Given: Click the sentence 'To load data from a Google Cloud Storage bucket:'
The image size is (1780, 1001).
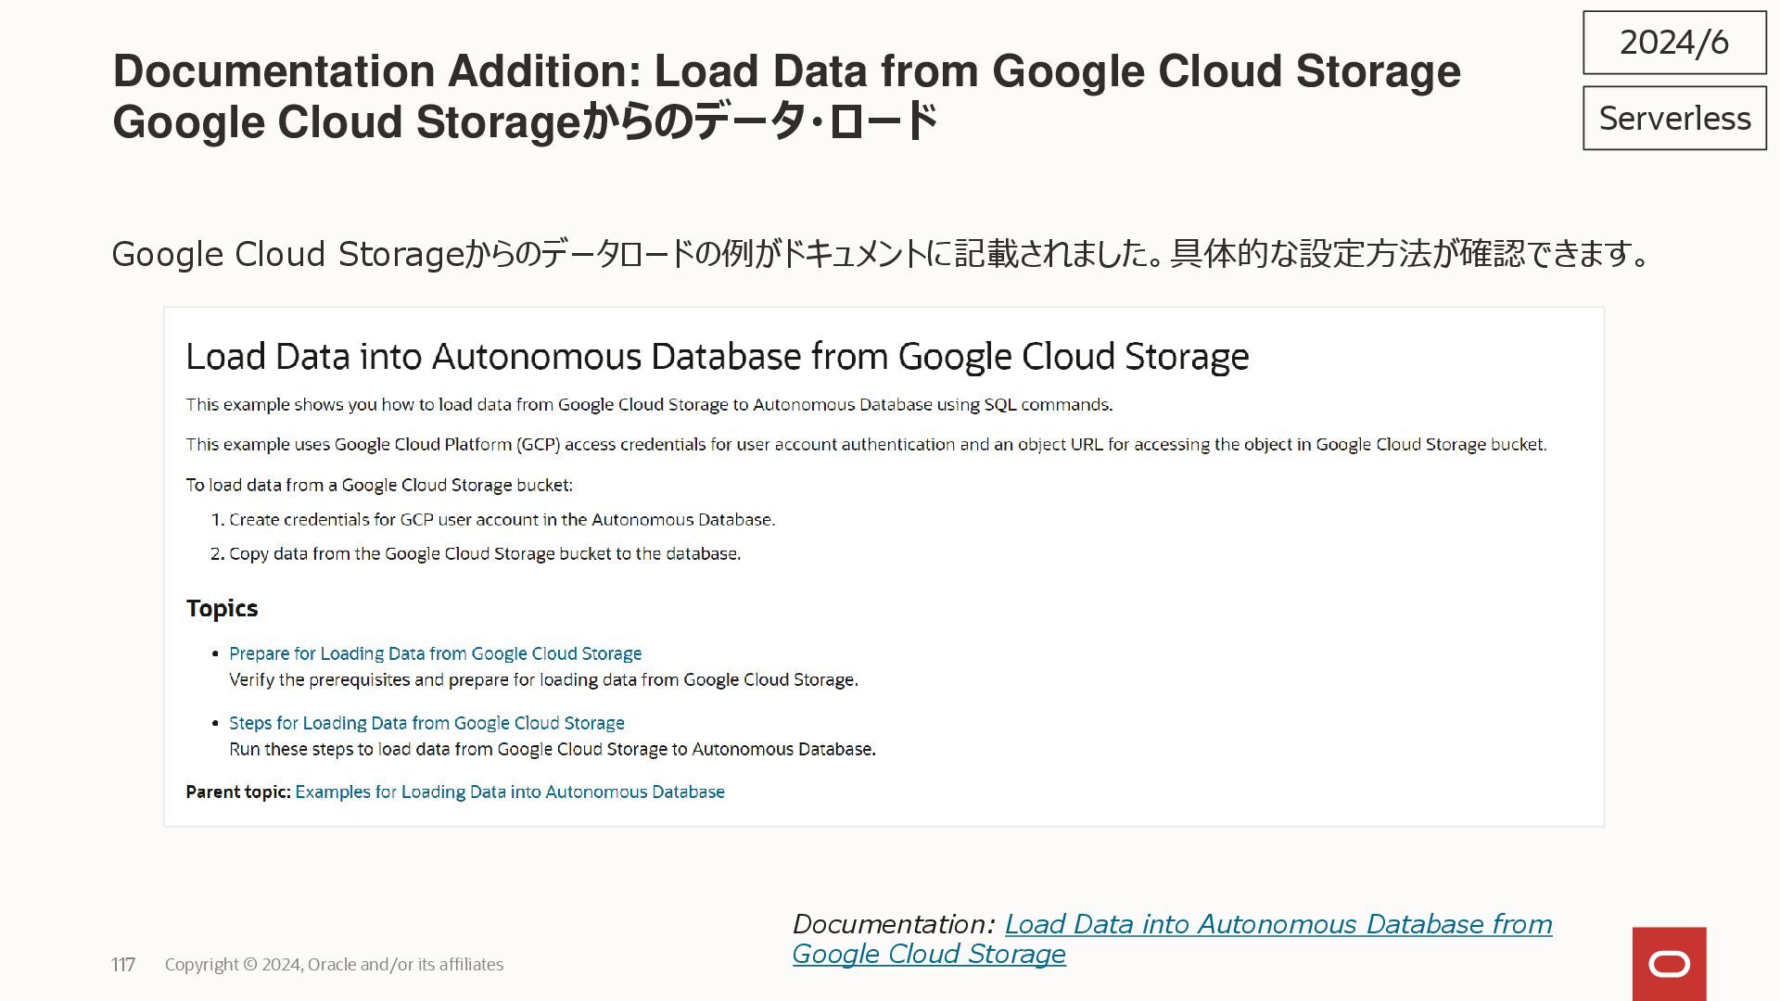Looking at the screenshot, I should [x=379, y=485].
